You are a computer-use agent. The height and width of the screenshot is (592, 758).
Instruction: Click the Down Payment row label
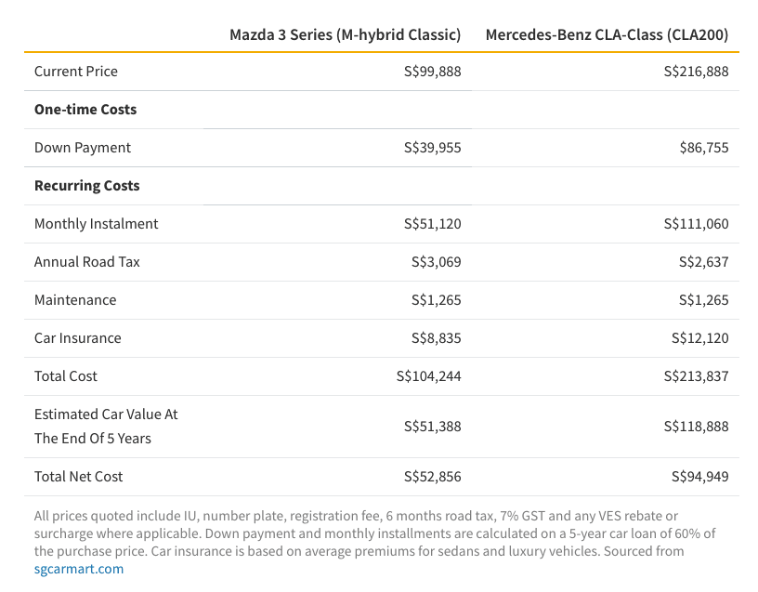pos(83,148)
